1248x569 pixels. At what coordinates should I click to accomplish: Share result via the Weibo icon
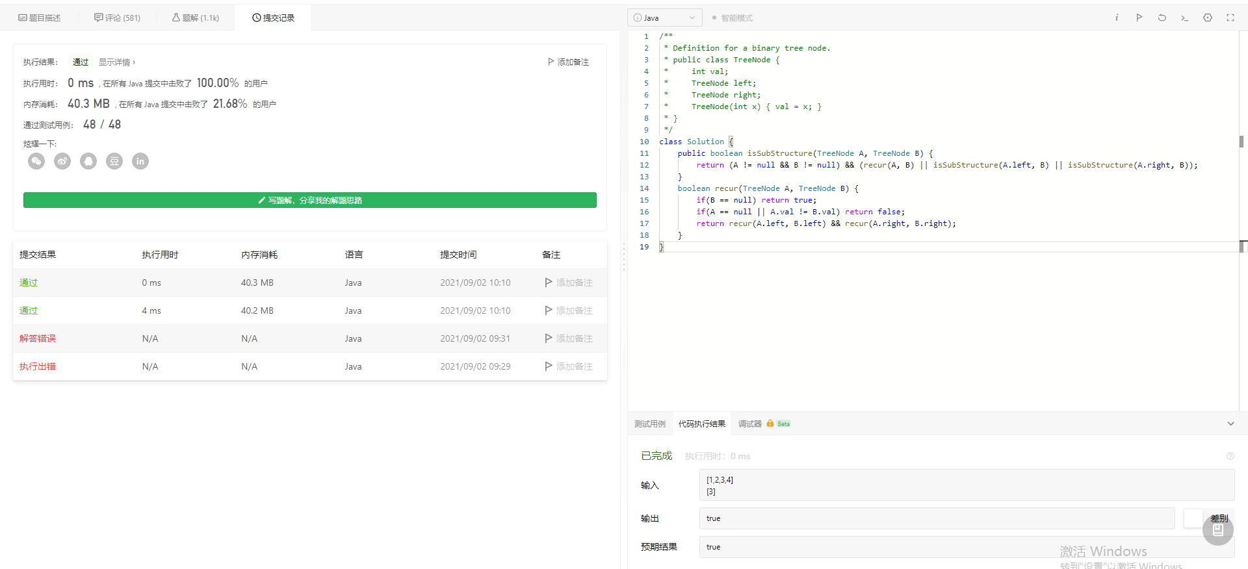[x=62, y=161]
